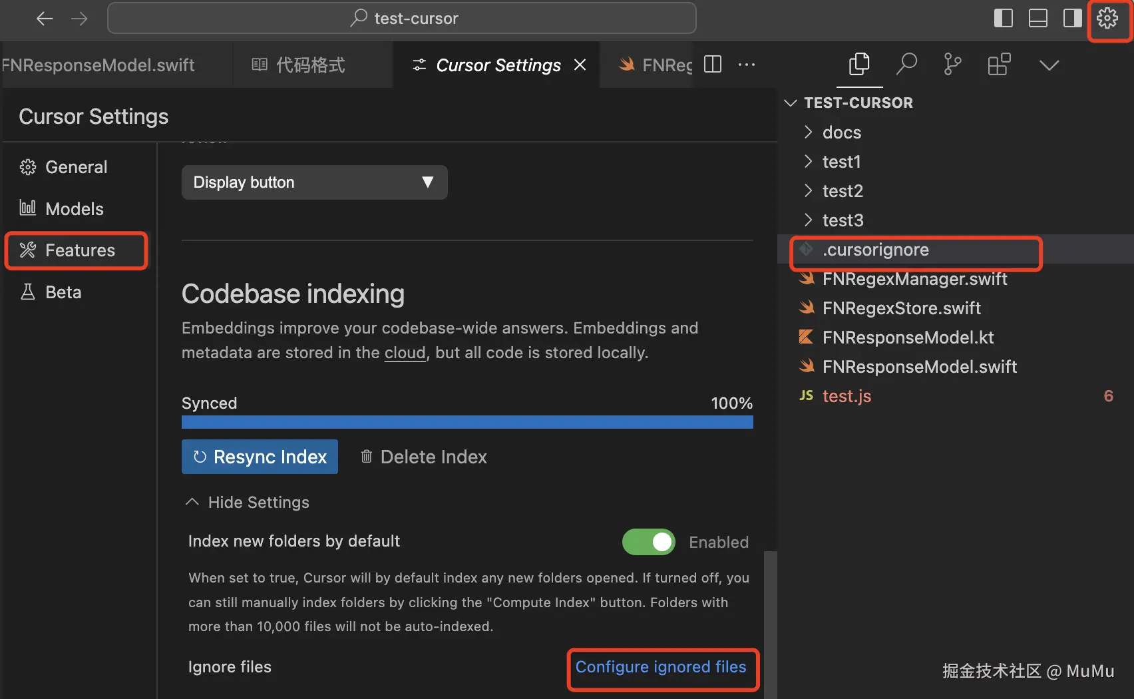
Task: Open Models settings section
Action: [x=74, y=209]
